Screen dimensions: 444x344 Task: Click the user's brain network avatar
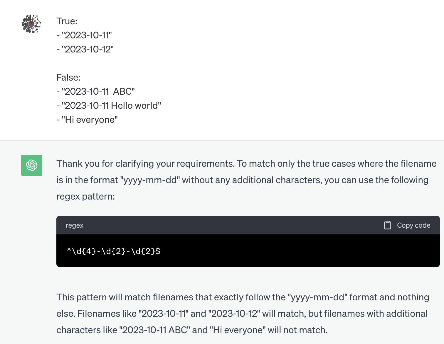click(31, 24)
